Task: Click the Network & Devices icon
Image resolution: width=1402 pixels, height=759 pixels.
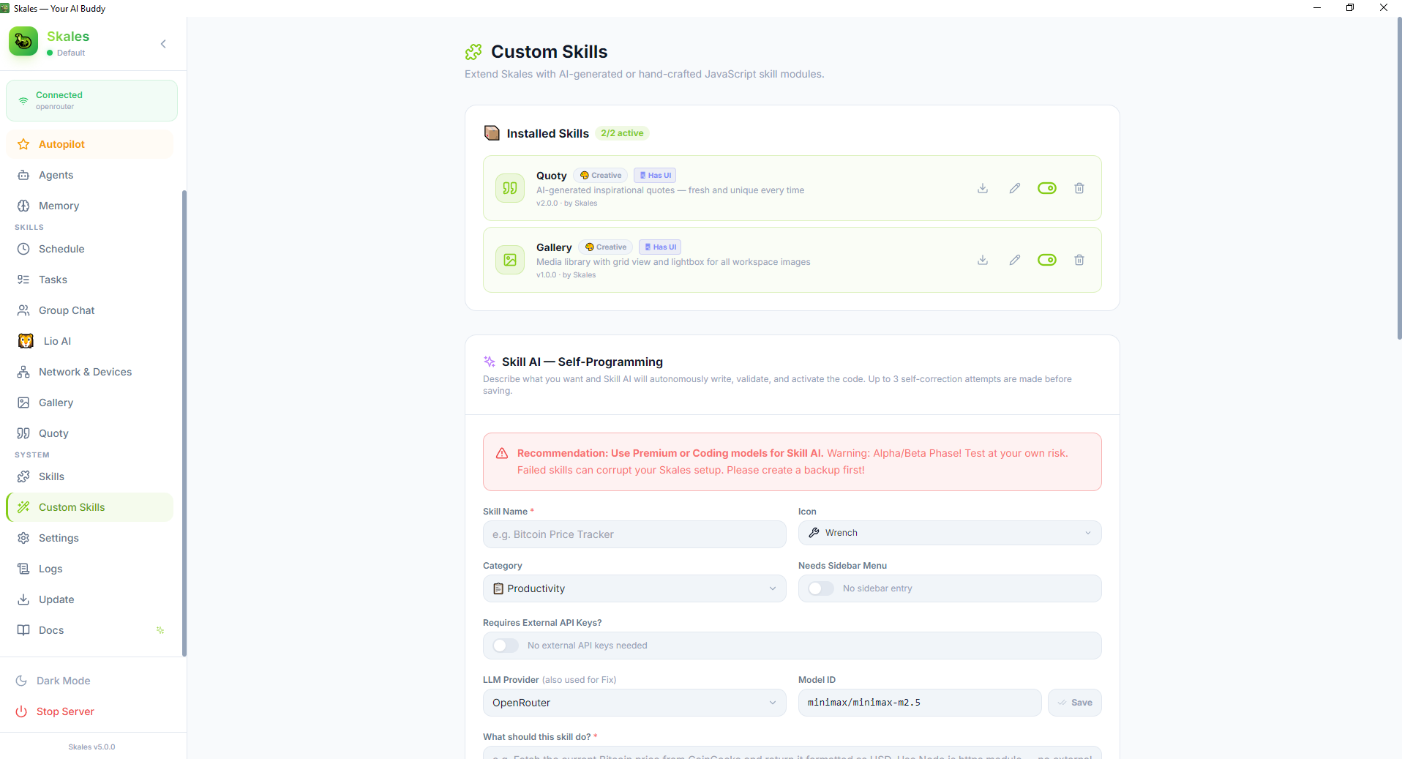Action: point(23,372)
